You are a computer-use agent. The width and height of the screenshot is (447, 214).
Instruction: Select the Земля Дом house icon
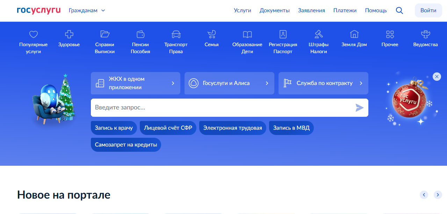354,34
